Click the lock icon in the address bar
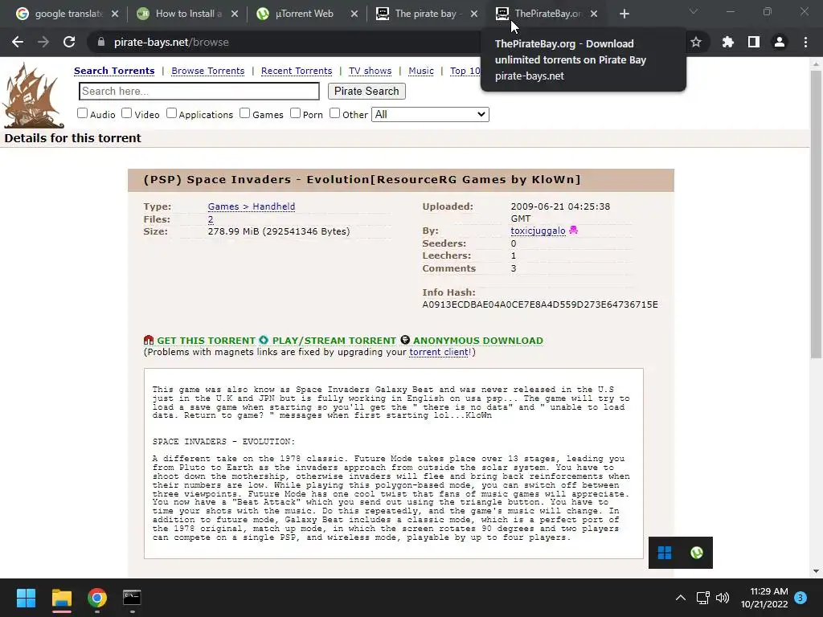 [x=101, y=42]
